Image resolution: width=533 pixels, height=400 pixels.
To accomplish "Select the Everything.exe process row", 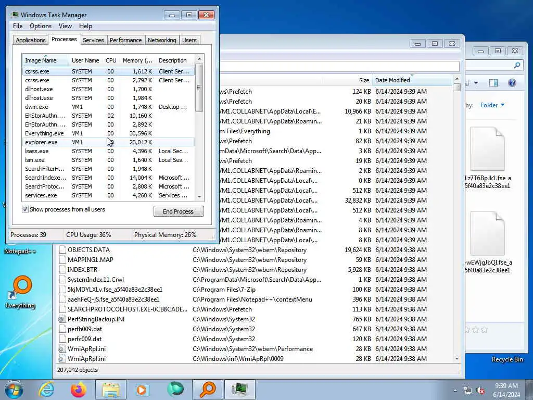I will point(108,133).
